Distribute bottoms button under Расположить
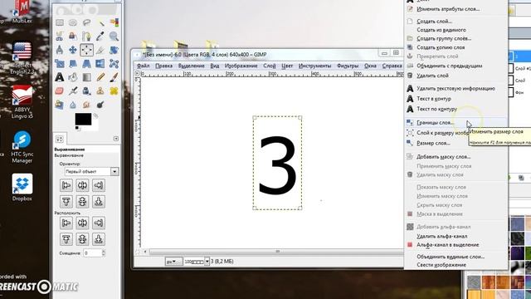 [99, 239]
